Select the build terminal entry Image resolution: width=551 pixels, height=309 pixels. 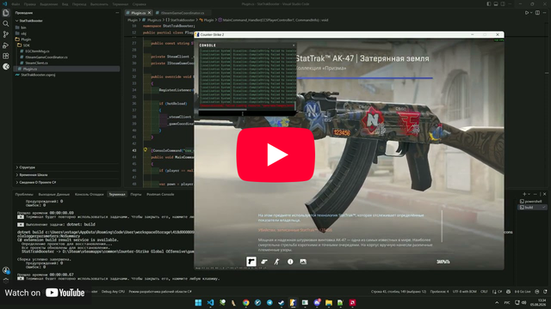coord(533,208)
